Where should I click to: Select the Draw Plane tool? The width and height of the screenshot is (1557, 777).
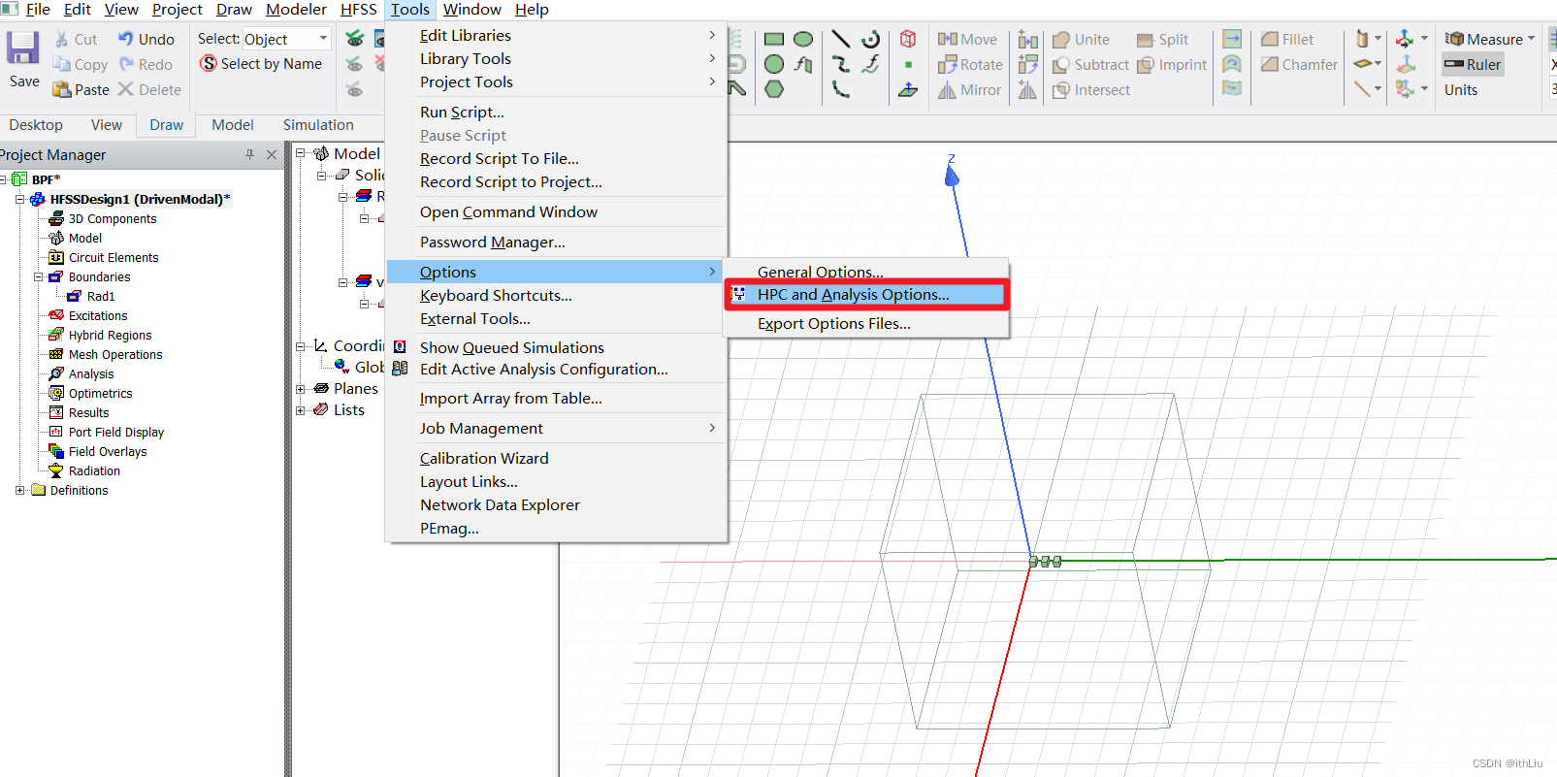point(908,89)
